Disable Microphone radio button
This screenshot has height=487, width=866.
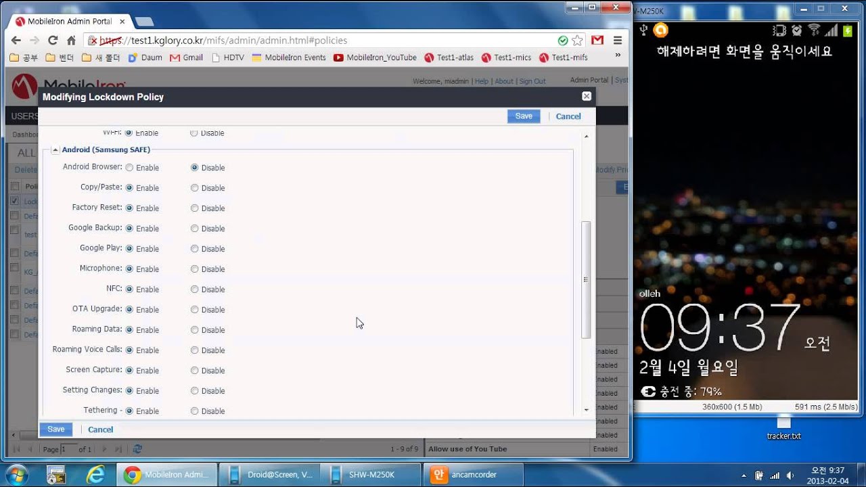(x=194, y=269)
